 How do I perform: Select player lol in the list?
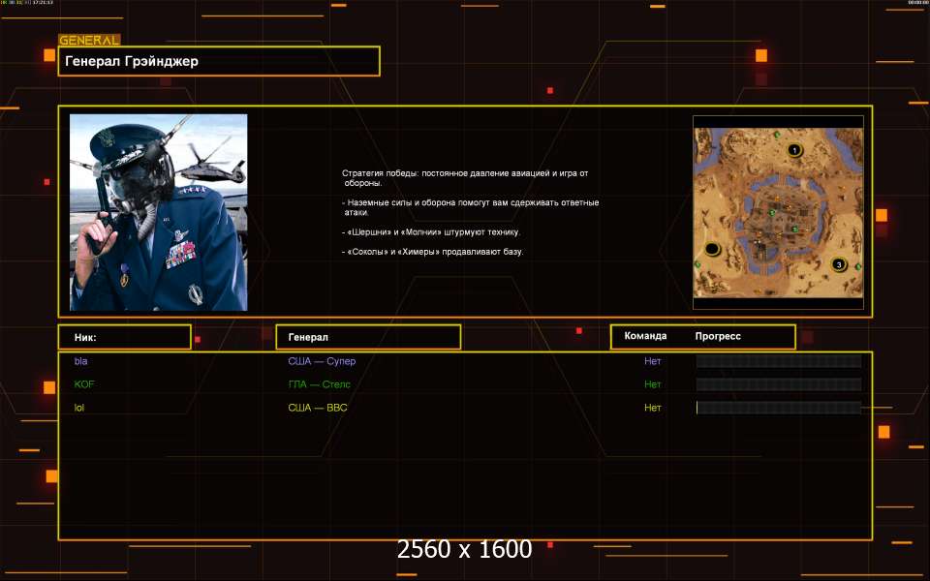coord(79,408)
